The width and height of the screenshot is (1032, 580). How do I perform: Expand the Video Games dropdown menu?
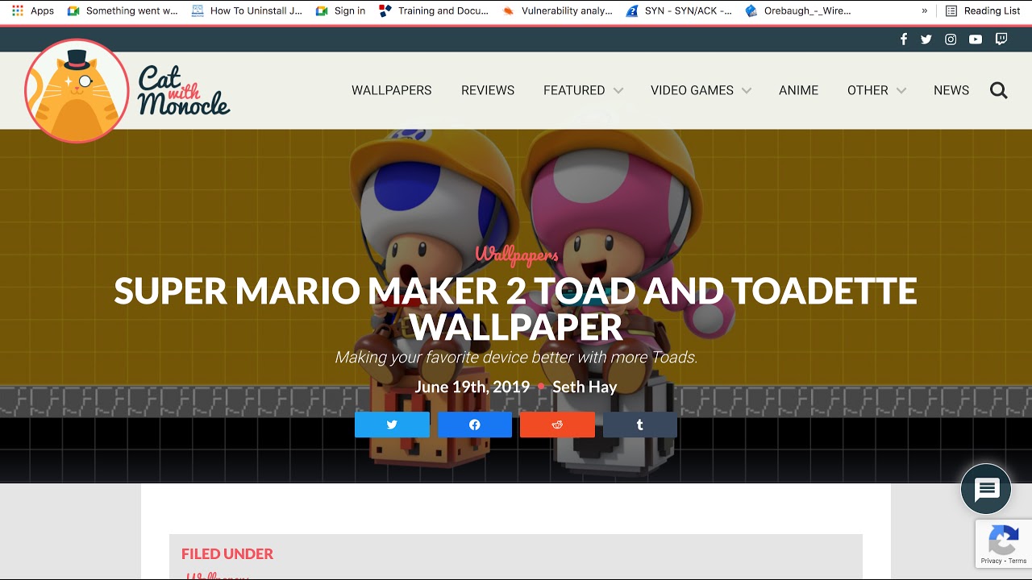(x=701, y=90)
